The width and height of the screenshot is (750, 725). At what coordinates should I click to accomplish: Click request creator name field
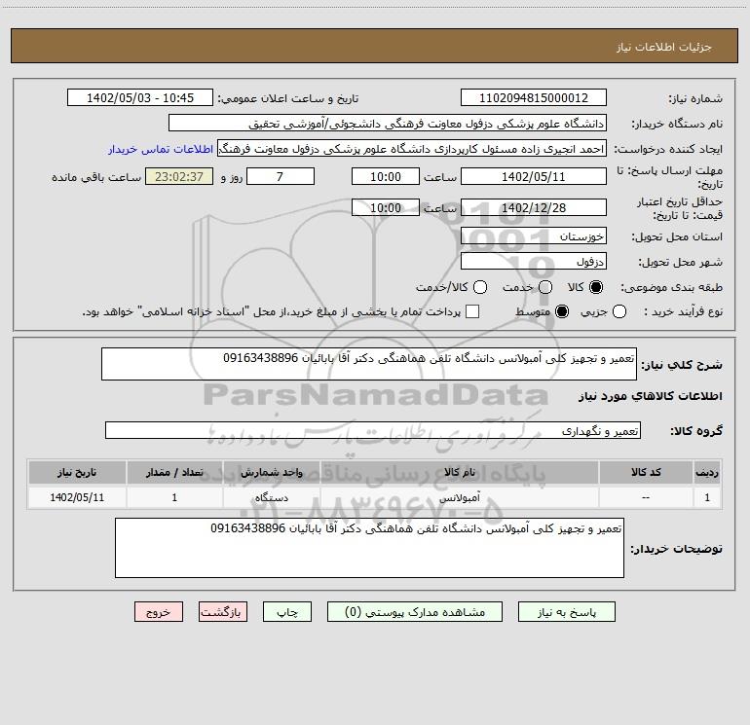click(412, 148)
